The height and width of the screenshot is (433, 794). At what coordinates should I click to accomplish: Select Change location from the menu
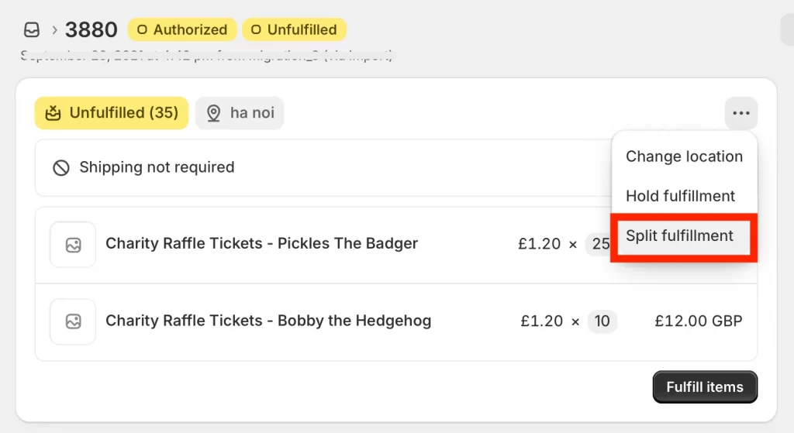(x=684, y=156)
